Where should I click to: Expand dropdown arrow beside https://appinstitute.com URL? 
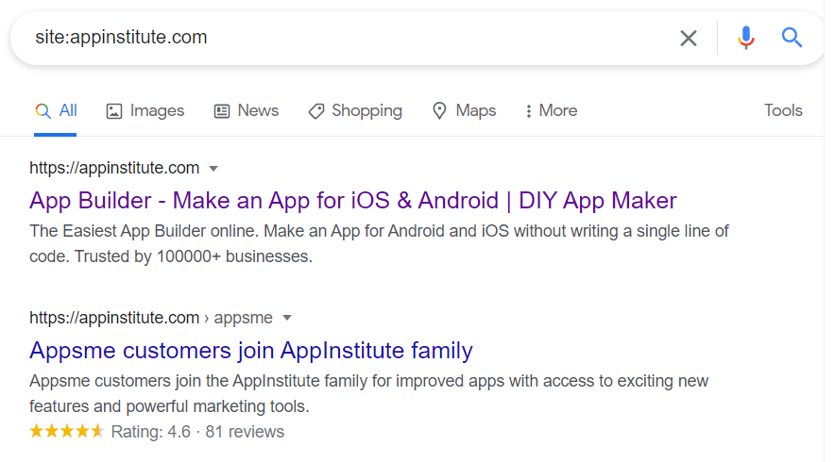click(x=213, y=169)
